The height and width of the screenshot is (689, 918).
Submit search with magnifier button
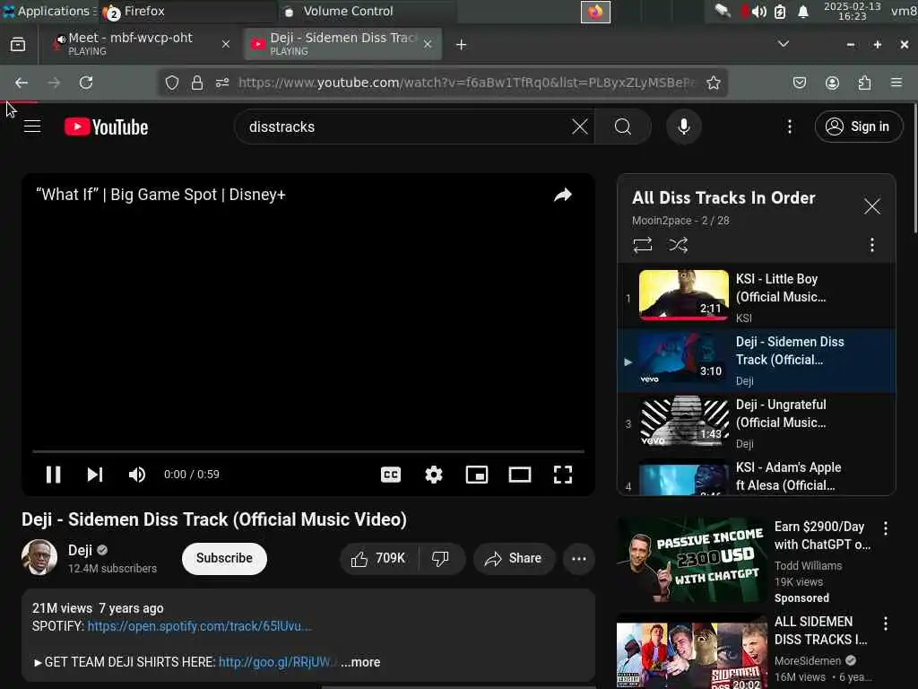623,126
